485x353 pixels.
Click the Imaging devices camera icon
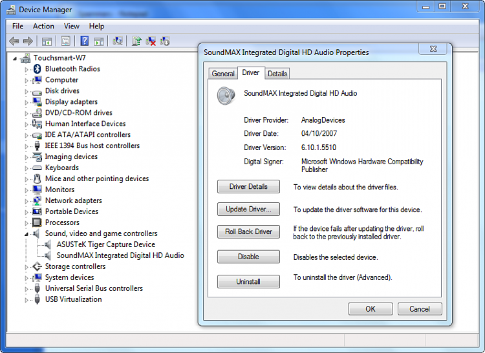point(37,156)
